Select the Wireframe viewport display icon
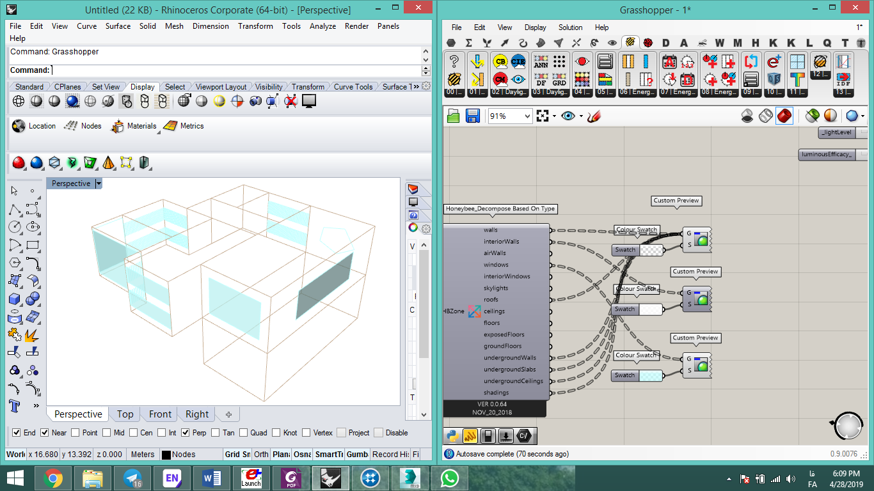The image size is (874, 491). point(19,101)
